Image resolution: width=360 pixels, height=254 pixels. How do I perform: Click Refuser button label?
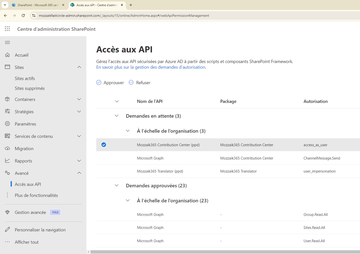[x=143, y=83]
